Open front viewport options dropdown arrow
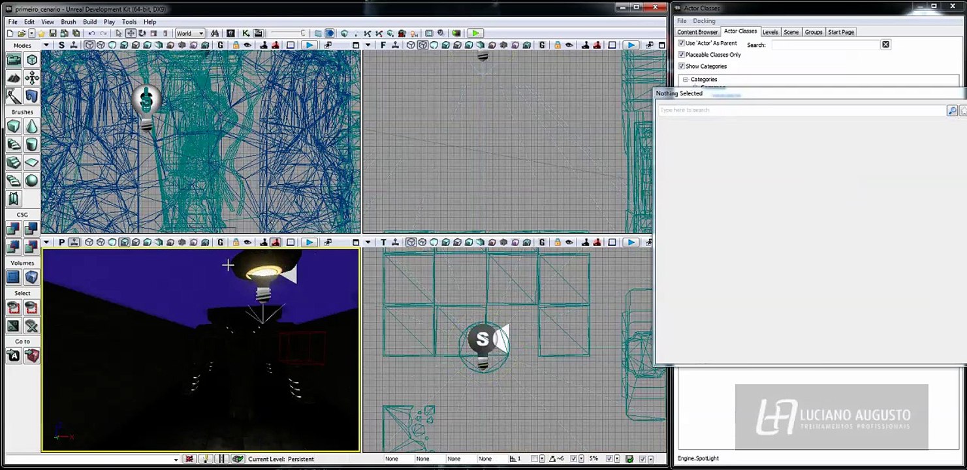This screenshot has height=470, width=967. (x=368, y=45)
